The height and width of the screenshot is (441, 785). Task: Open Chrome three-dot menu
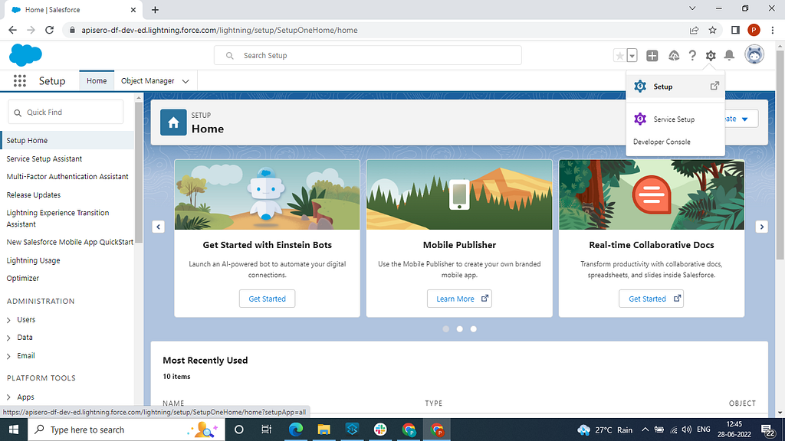[x=773, y=30]
